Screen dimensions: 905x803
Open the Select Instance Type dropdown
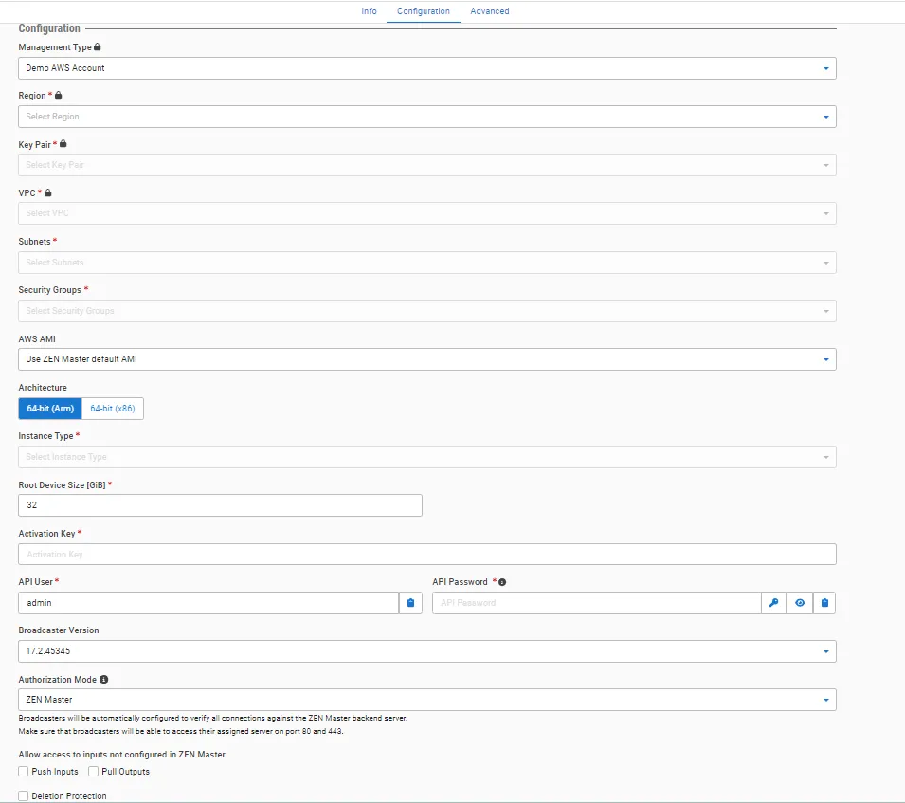(x=427, y=457)
